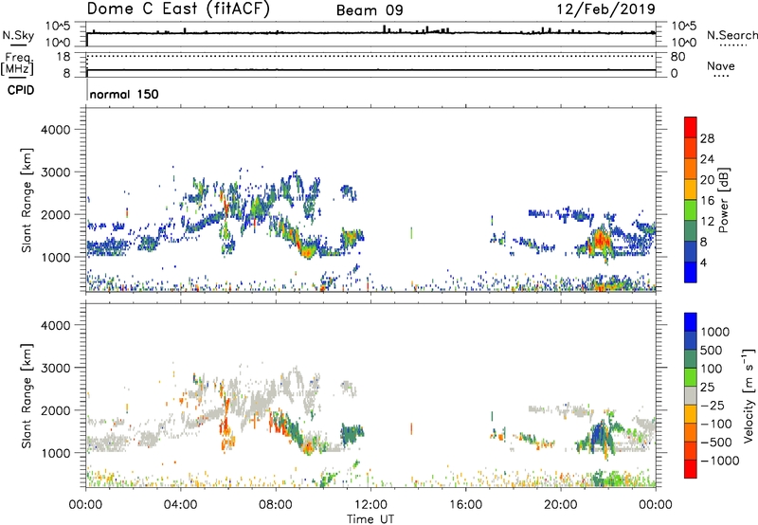Click the red high-power echo near 21:30 UT
Screen dimensions: 758x525
[601, 240]
